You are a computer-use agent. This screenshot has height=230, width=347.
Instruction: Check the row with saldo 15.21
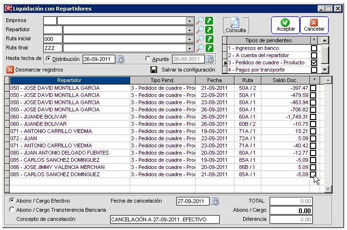click(313, 131)
